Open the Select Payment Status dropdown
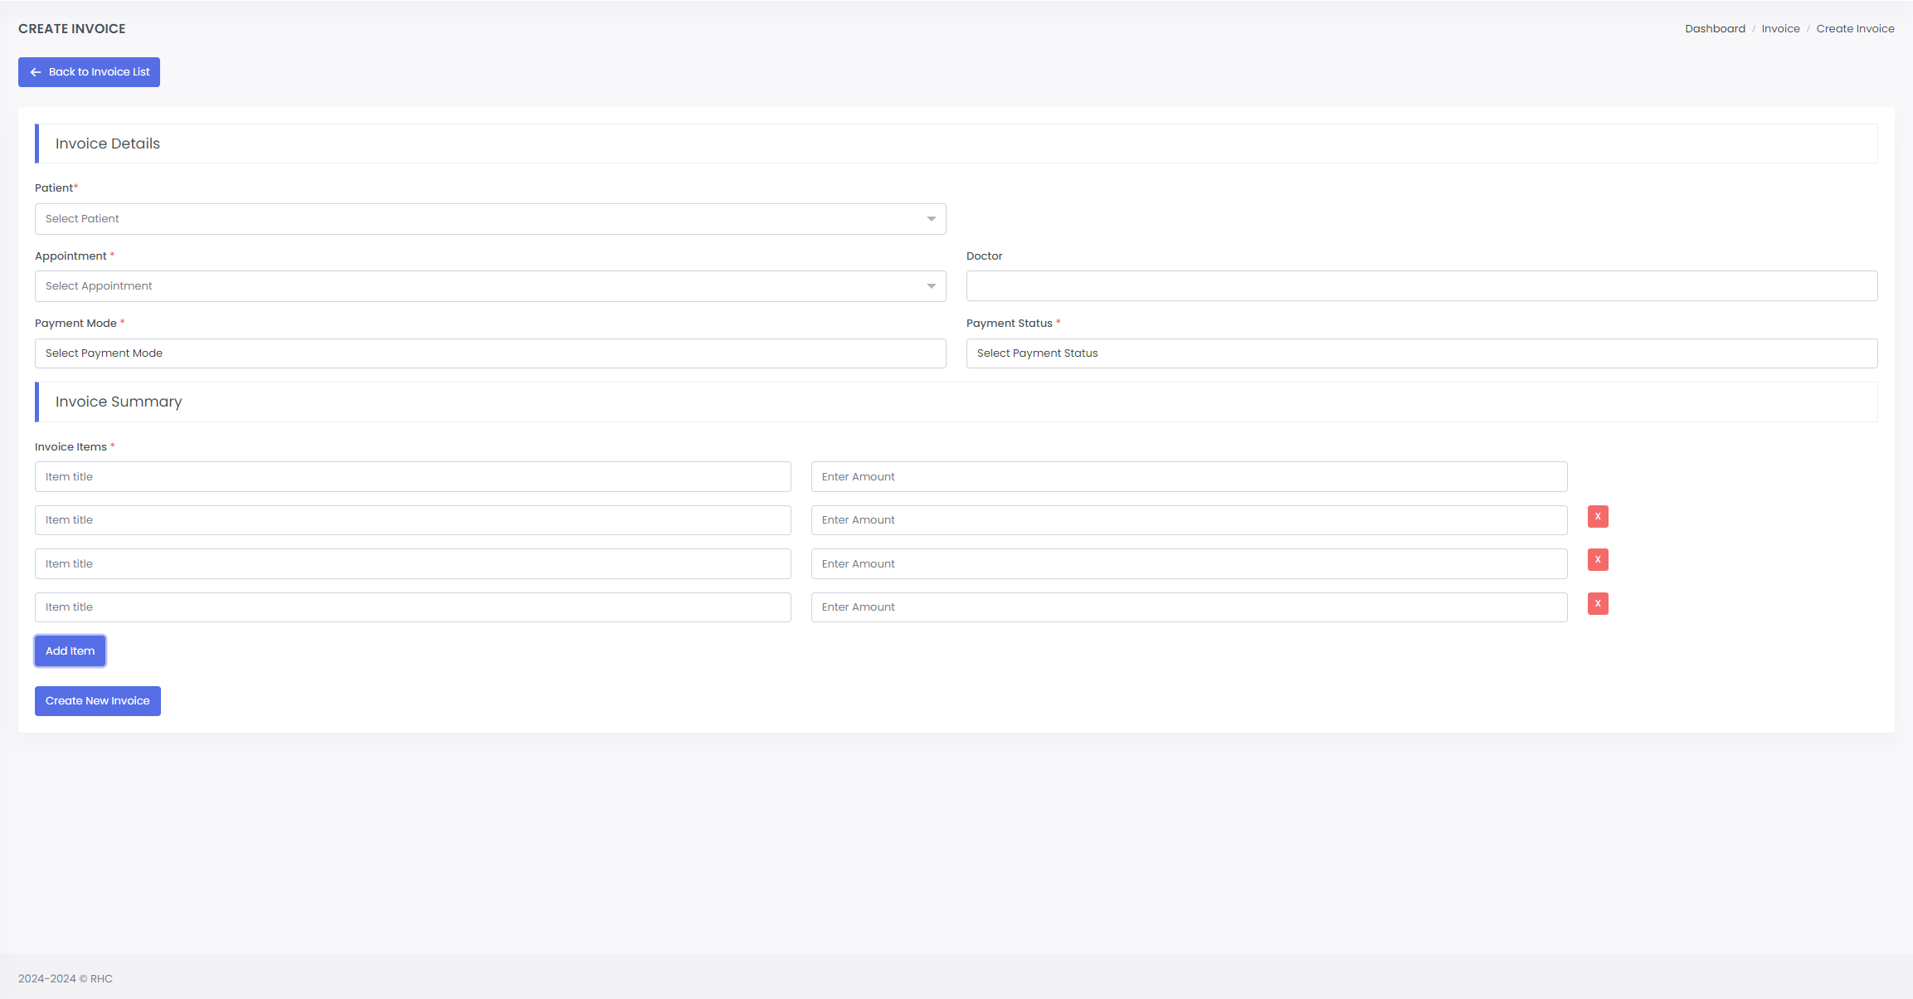This screenshot has height=999, width=1913. tap(1422, 353)
